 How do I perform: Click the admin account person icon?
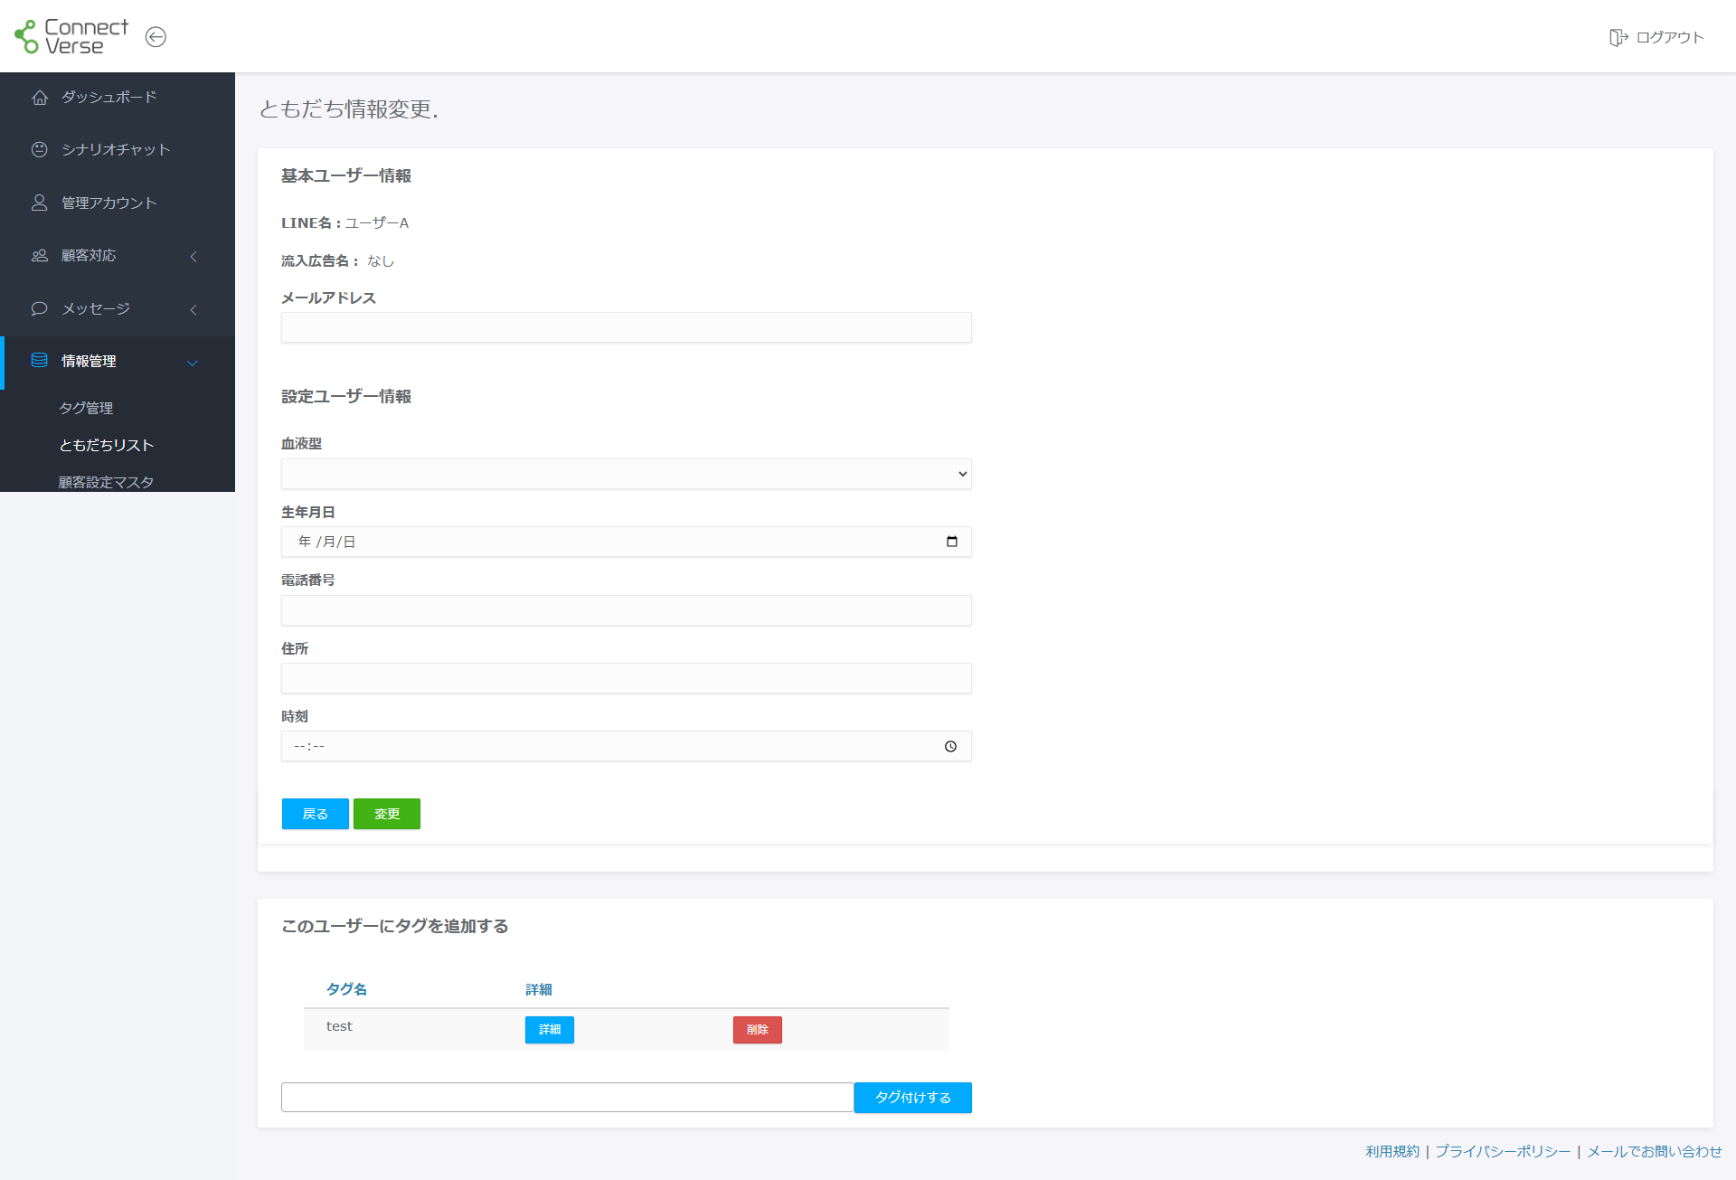coord(40,203)
